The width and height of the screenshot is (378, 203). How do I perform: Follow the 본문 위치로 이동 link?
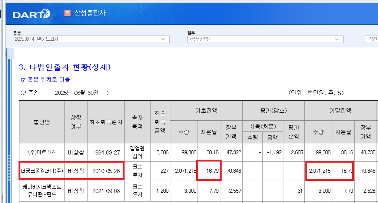pyautogui.click(x=49, y=80)
